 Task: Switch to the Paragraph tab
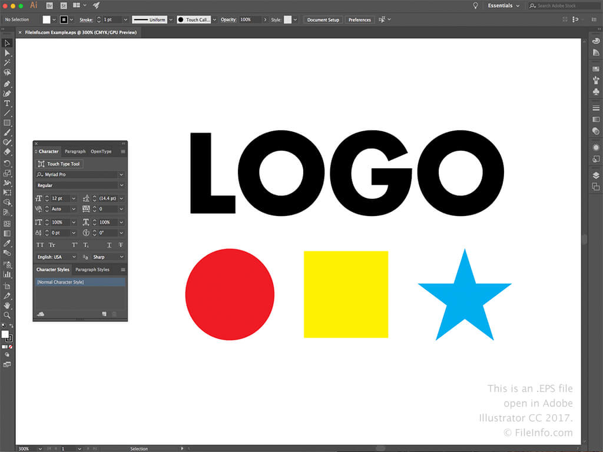point(75,152)
